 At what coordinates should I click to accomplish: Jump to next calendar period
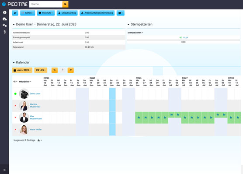(70, 70)
